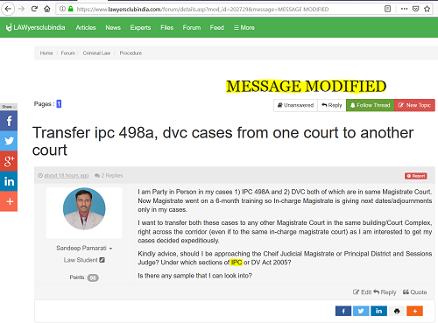Expand the More navigation menu
This screenshot has width=438, height=323.
point(244,27)
